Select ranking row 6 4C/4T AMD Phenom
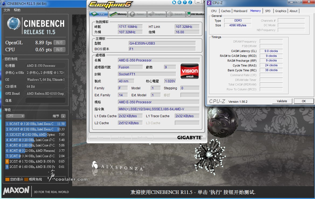Screen dimensions: 315x199 [x=36, y=151]
